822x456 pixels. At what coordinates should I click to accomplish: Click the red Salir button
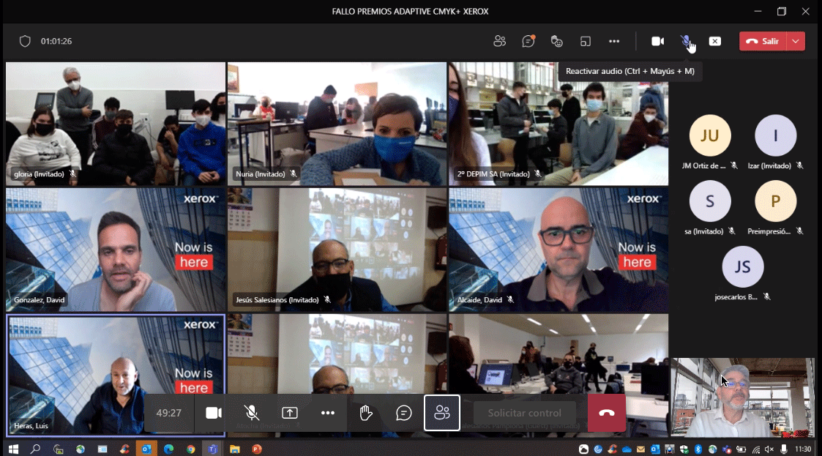coord(763,42)
